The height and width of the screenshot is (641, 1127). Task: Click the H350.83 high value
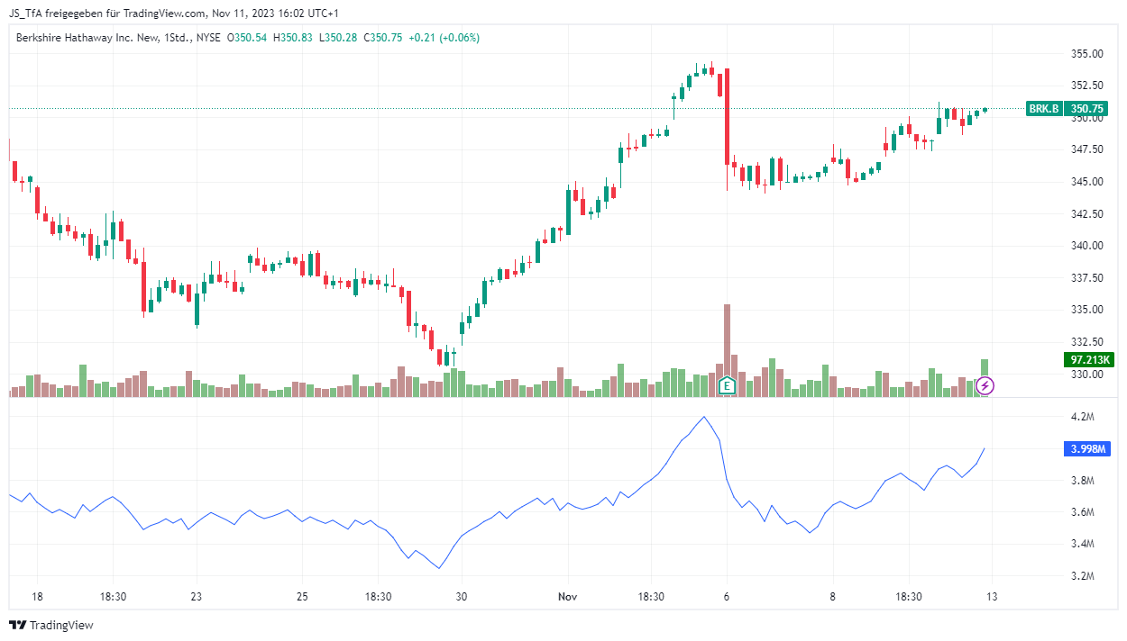coord(293,38)
